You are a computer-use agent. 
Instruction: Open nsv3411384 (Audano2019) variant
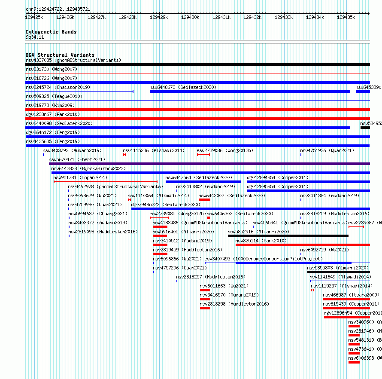coord(330,196)
